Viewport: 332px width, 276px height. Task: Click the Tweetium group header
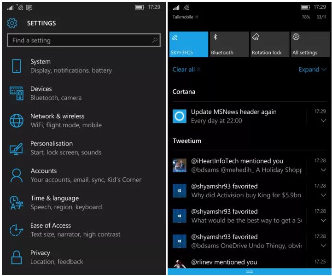coord(187,141)
